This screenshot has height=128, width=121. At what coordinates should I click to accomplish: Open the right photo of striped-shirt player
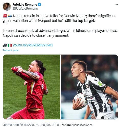(x=89, y=87)
